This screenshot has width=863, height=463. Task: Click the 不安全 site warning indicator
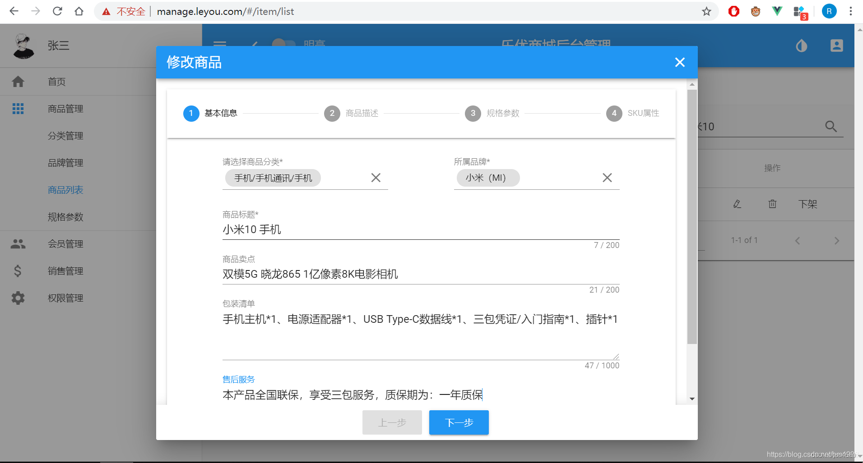click(124, 11)
